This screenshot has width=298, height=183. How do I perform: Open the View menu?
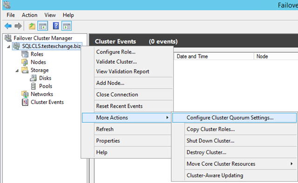point(50,15)
